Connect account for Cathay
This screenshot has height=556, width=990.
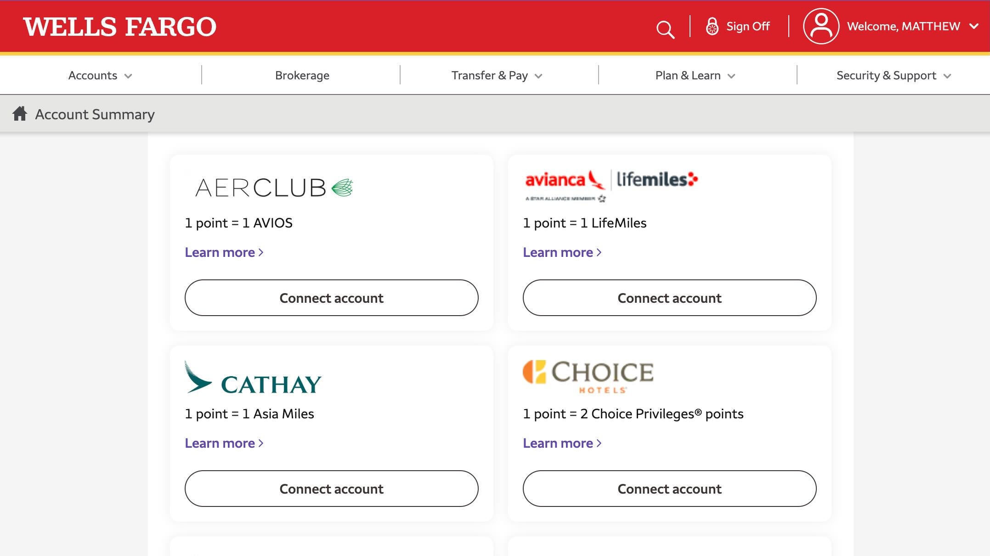331,489
